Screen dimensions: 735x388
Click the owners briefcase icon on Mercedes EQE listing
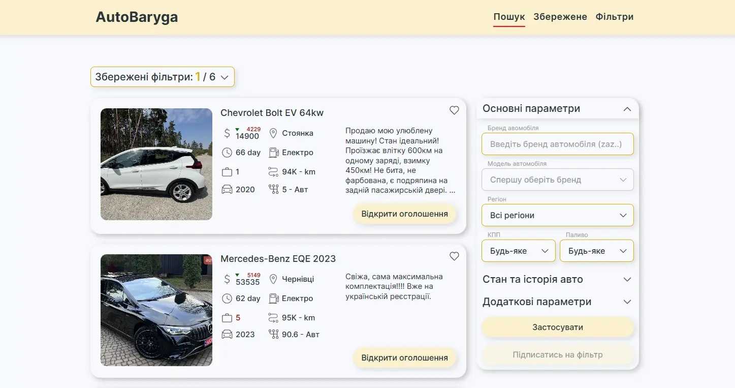point(227,317)
